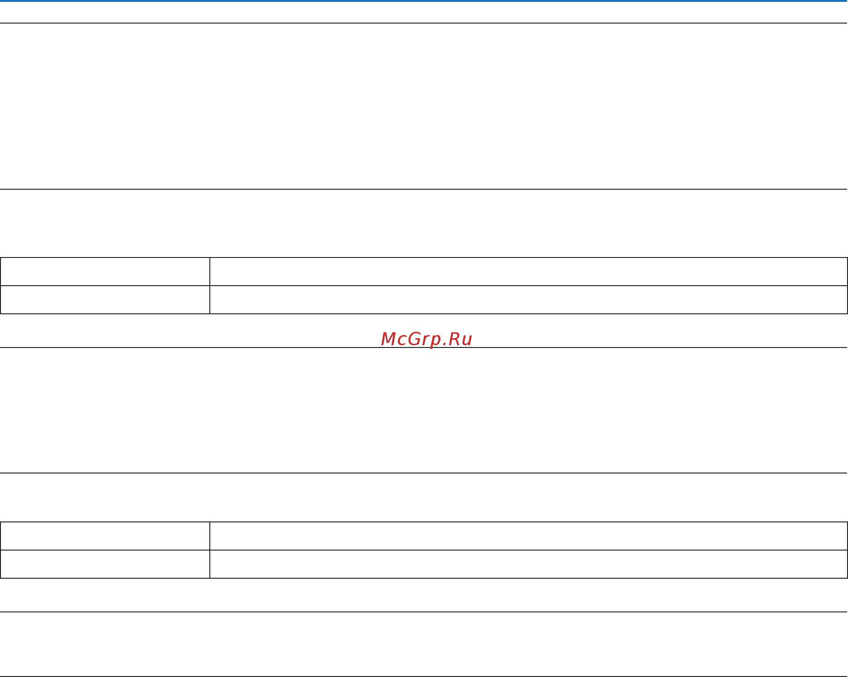
Task: Select the upper table's top-left empty cell
Action: [x=105, y=271]
